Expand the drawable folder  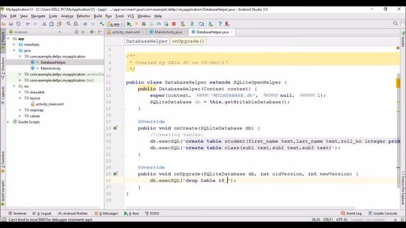[20, 92]
